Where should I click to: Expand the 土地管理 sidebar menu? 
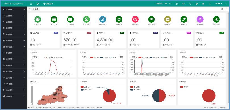(x=14, y=16)
